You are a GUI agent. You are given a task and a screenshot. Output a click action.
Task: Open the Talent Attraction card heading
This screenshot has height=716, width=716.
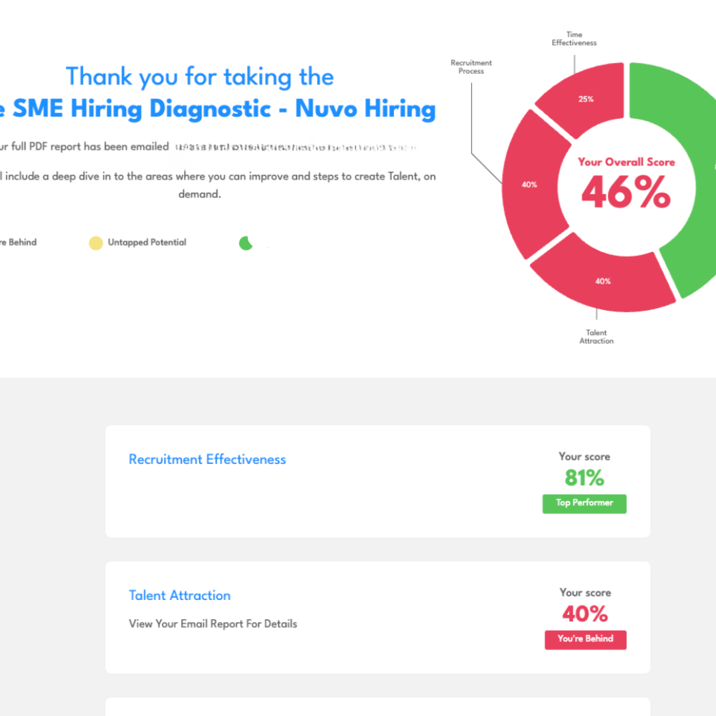(x=180, y=596)
